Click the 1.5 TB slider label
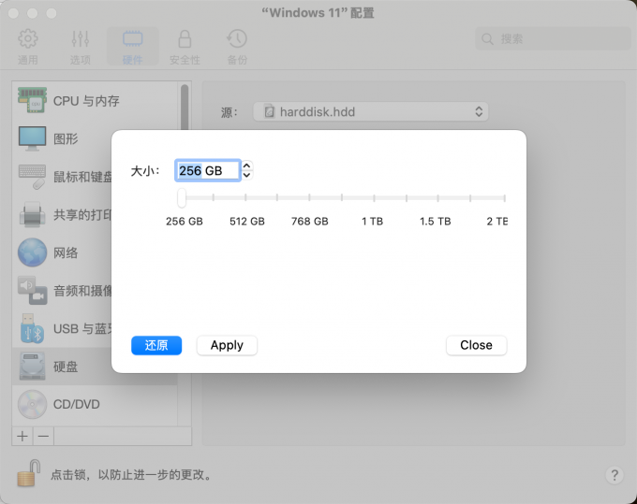The image size is (637, 504). coord(435,222)
